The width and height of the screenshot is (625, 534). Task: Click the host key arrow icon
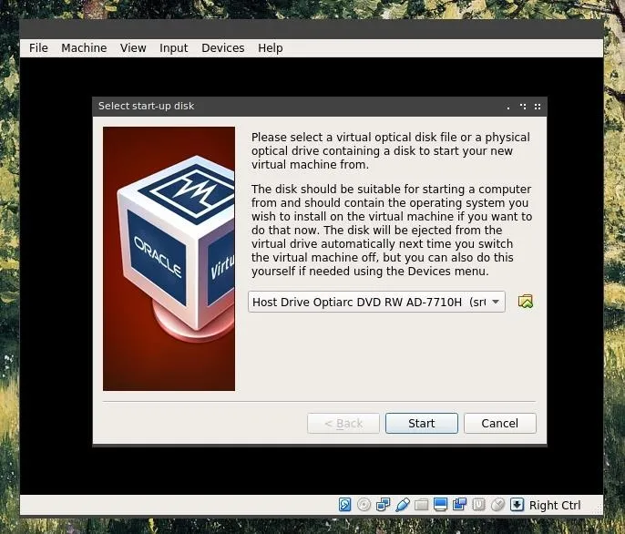[517, 505]
